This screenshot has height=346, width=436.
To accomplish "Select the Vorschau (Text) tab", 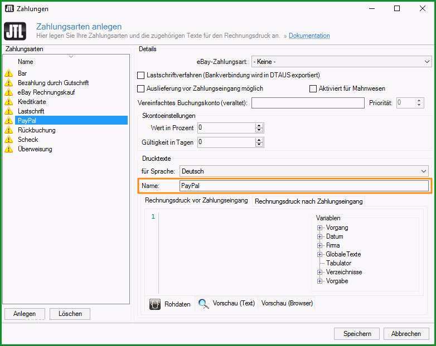I will (x=226, y=304).
